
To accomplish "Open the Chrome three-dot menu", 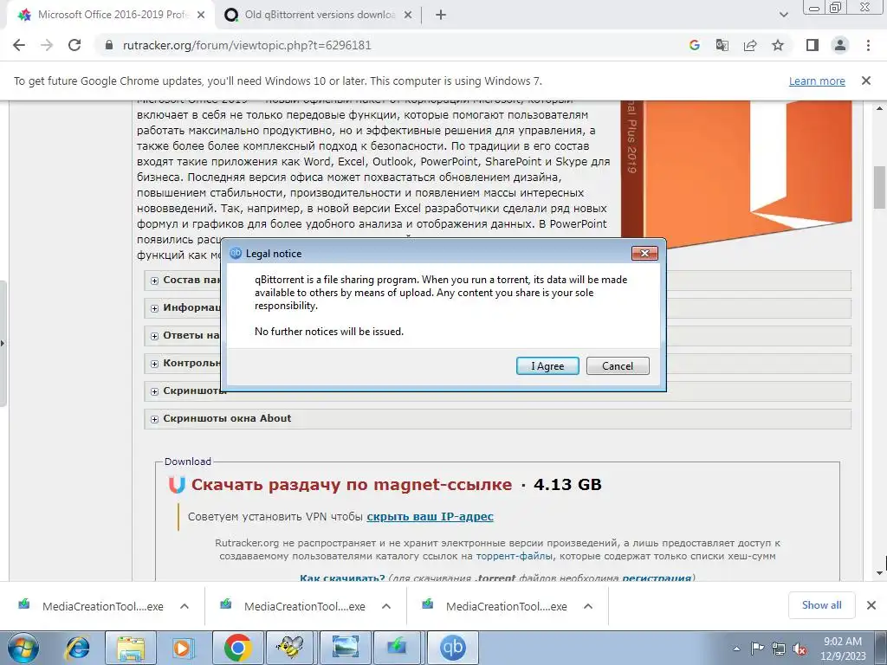I will click(868, 45).
